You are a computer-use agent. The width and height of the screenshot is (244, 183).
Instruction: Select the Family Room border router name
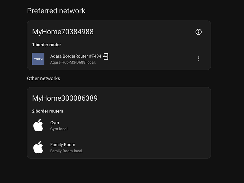[63, 144]
